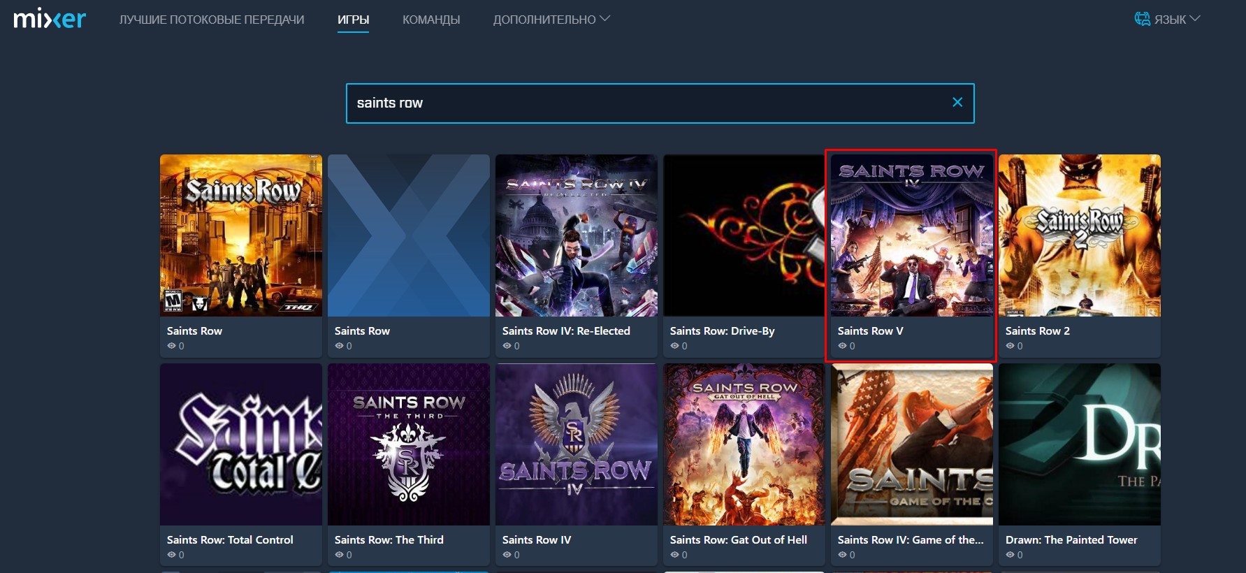The image size is (1246, 573).
Task: Click the eye icon under Saints Row IV: Re-Elected
Action: 507,346
